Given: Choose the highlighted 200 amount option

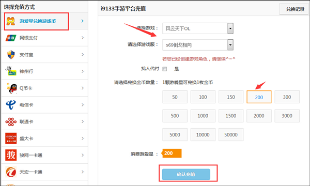Looking at the screenshot, I should coord(259,97).
